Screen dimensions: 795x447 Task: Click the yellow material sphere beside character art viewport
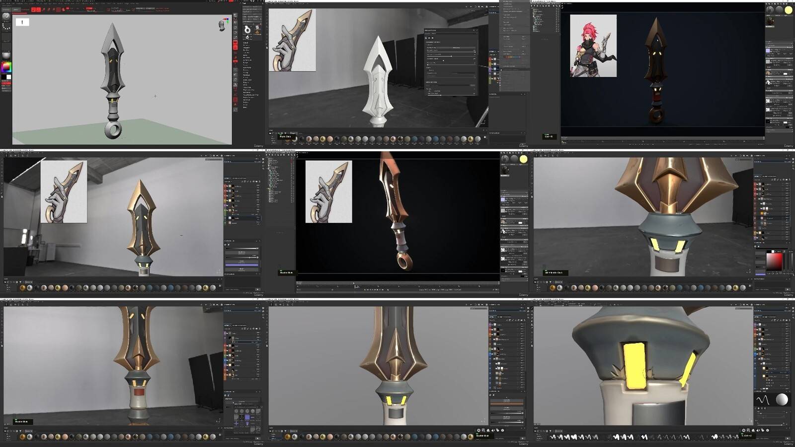789,10
